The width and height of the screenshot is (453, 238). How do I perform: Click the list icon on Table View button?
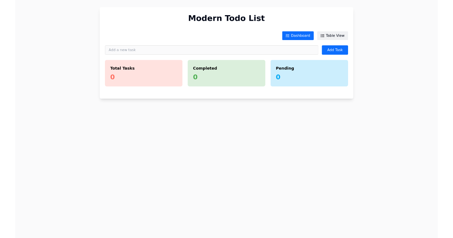(x=322, y=36)
